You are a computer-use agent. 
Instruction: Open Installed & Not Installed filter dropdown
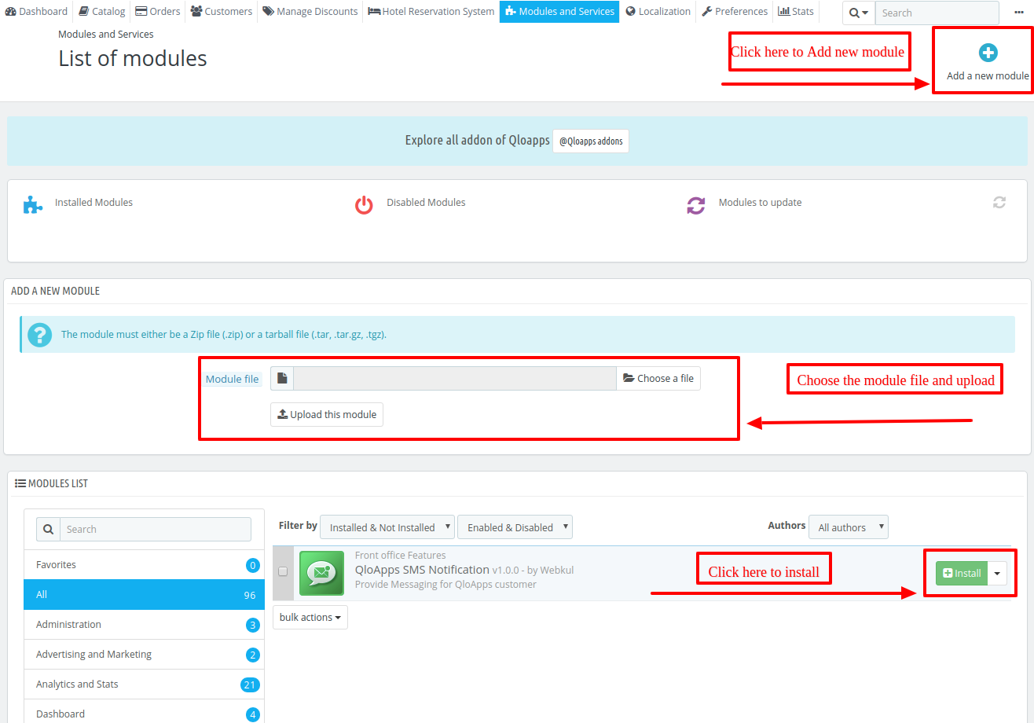click(387, 527)
